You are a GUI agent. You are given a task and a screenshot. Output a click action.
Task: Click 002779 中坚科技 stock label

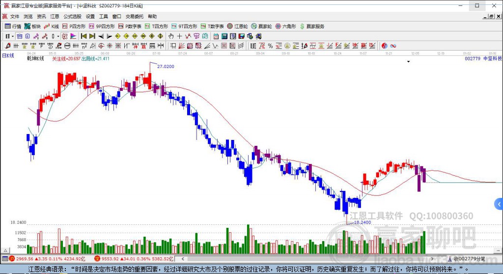point(483,58)
